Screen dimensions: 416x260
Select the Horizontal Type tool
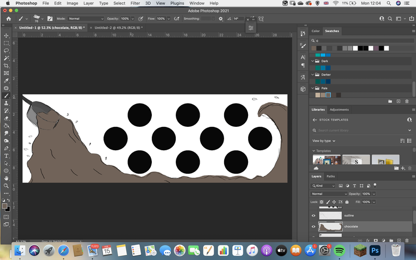(6, 155)
